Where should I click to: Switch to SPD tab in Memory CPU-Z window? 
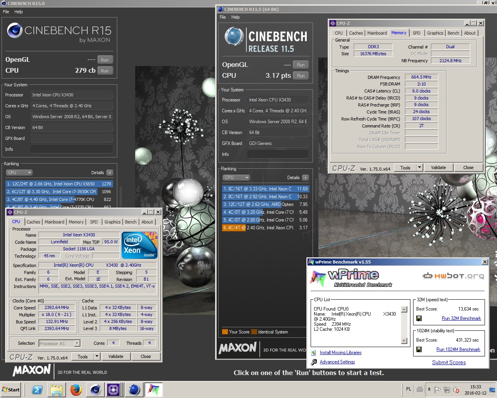417,33
